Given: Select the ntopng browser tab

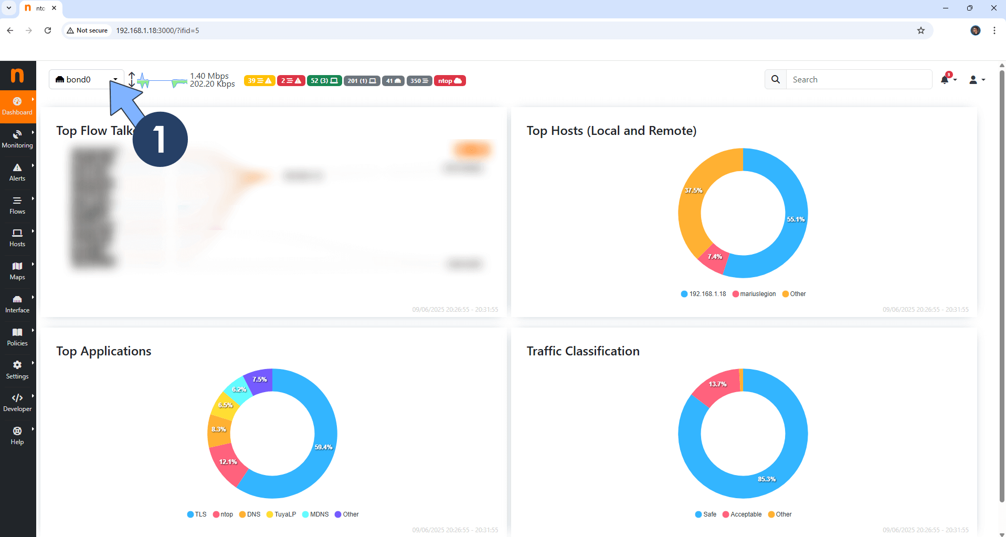Looking at the screenshot, I should point(40,8).
